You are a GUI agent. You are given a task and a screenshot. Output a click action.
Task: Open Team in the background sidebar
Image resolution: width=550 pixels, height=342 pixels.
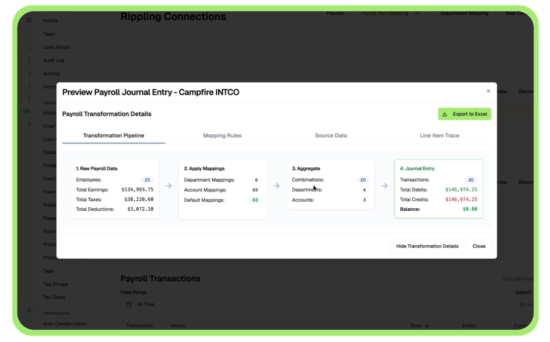(x=49, y=34)
